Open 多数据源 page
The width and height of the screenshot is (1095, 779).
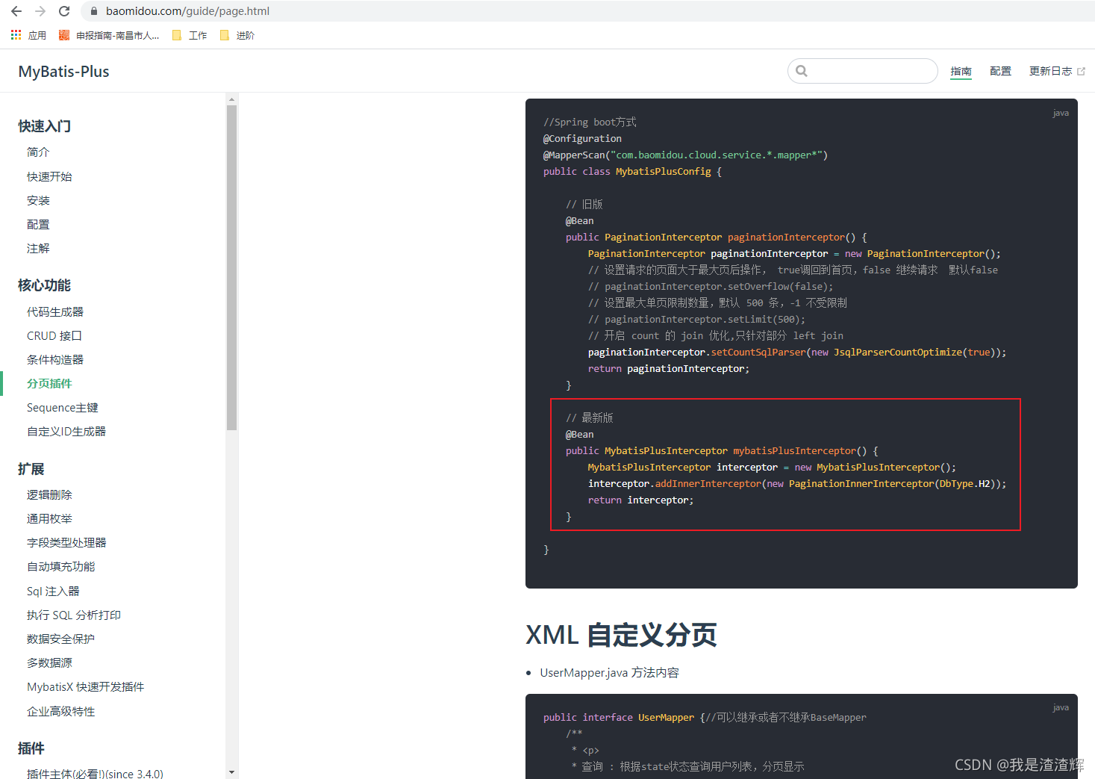tap(49, 662)
